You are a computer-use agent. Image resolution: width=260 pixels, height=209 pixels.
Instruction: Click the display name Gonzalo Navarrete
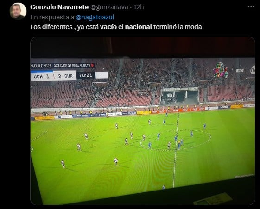point(59,7)
